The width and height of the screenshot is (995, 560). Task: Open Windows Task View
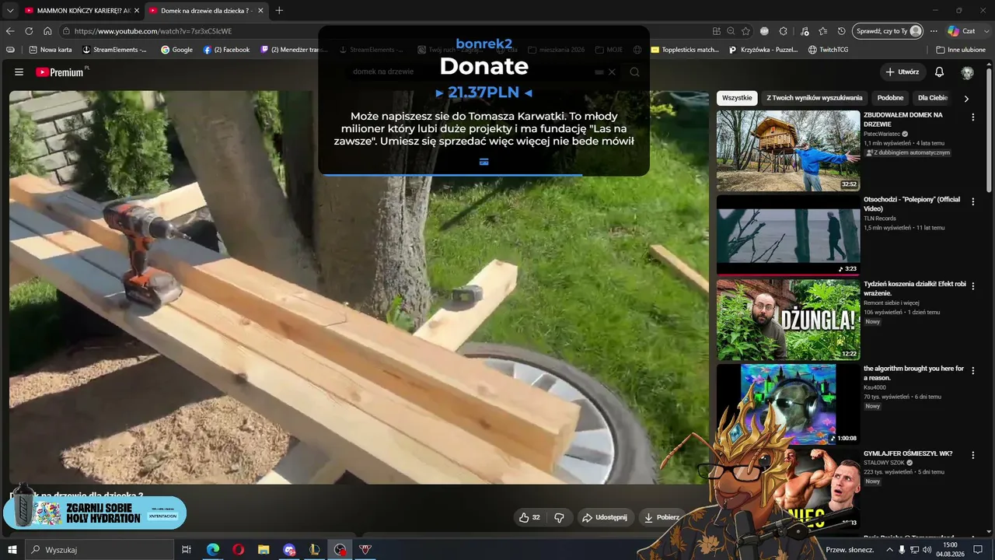187,550
